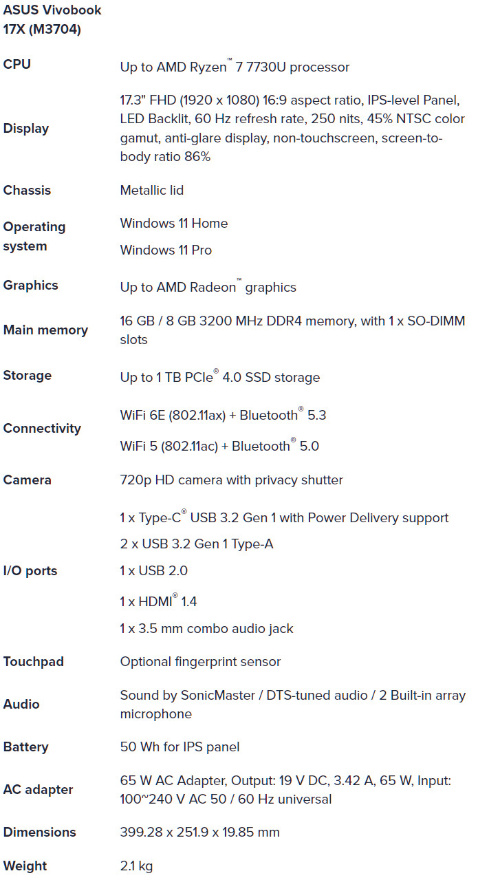
Task: Select the AMD Ryzen 7 7730U processor text
Action: coord(235,67)
